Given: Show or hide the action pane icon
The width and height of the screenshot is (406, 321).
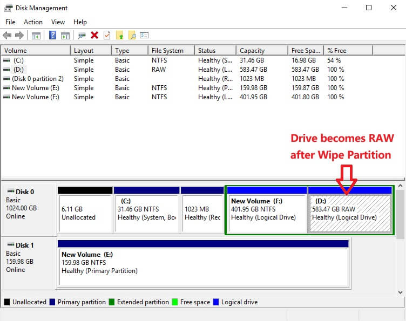Looking at the screenshot, I should tap(65, 36).
